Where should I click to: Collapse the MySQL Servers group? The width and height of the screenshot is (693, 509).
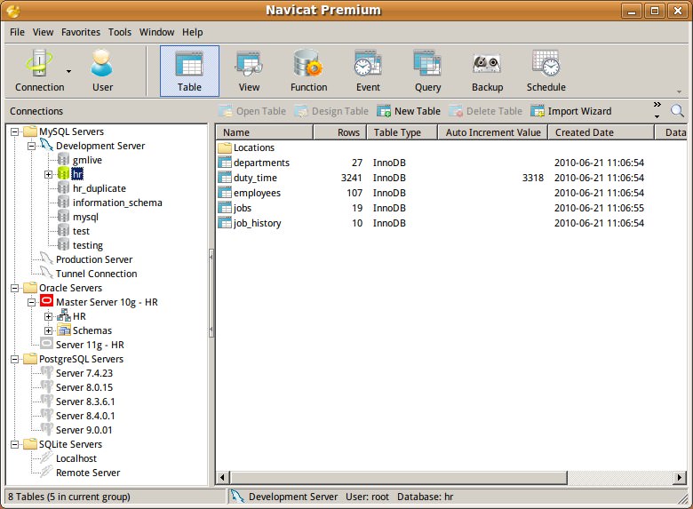[x=14, y=131]
